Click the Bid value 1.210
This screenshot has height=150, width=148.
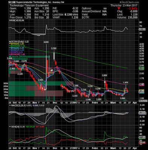tap(46, 15)
